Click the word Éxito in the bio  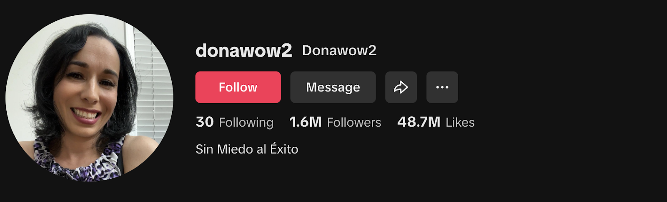[x=284, y=148]
